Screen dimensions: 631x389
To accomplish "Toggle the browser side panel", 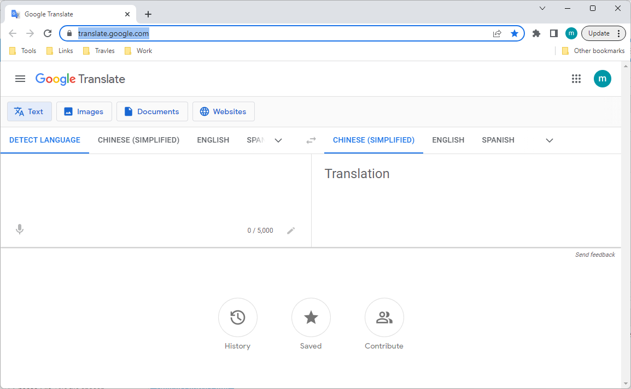I will [554, 33].
